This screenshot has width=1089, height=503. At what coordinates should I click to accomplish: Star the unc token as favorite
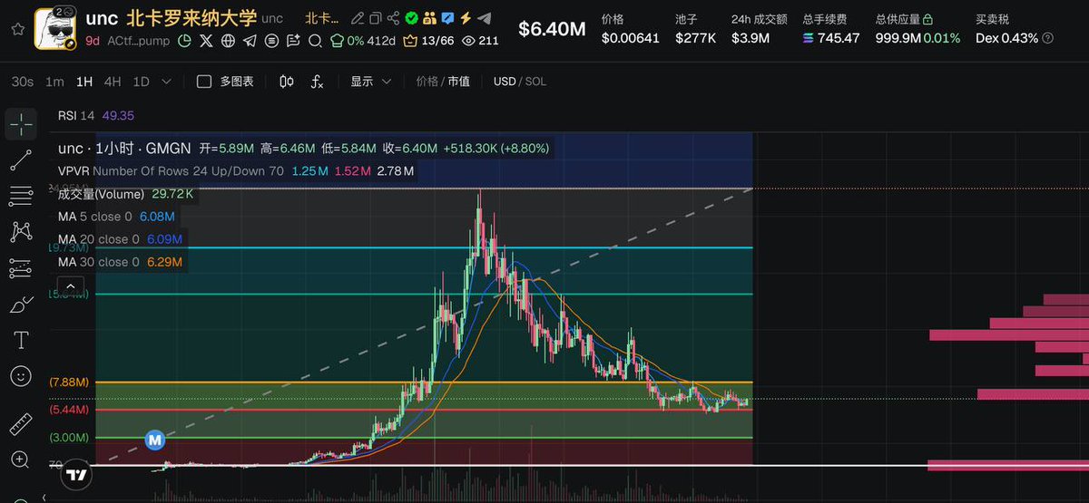click(x=16, y=29)
